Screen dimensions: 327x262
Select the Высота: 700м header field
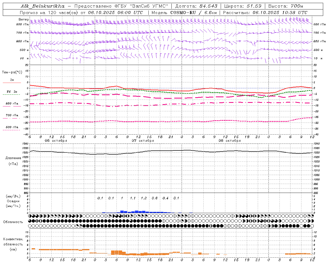(286, 6)
